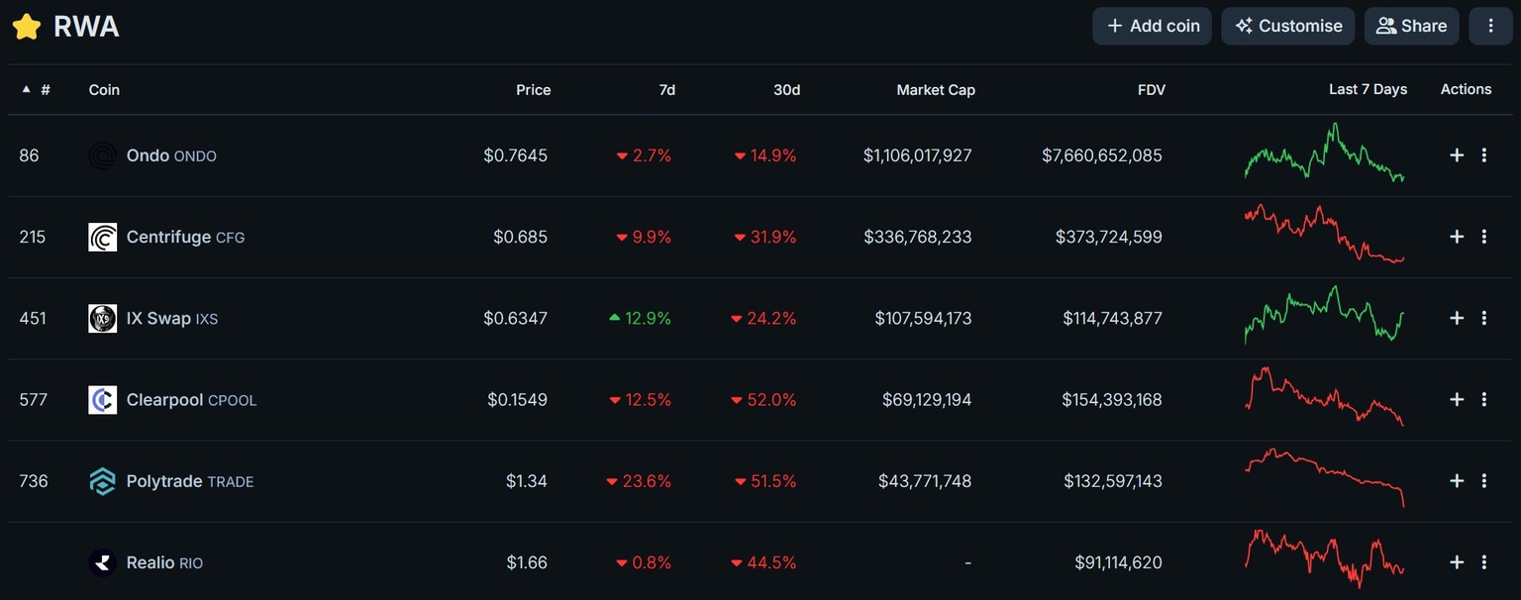Image resolution: width=1521 pixels, height=600 pixels.
Task: Open three-dot menu for IX Swap
Action: coord(1484,318)
